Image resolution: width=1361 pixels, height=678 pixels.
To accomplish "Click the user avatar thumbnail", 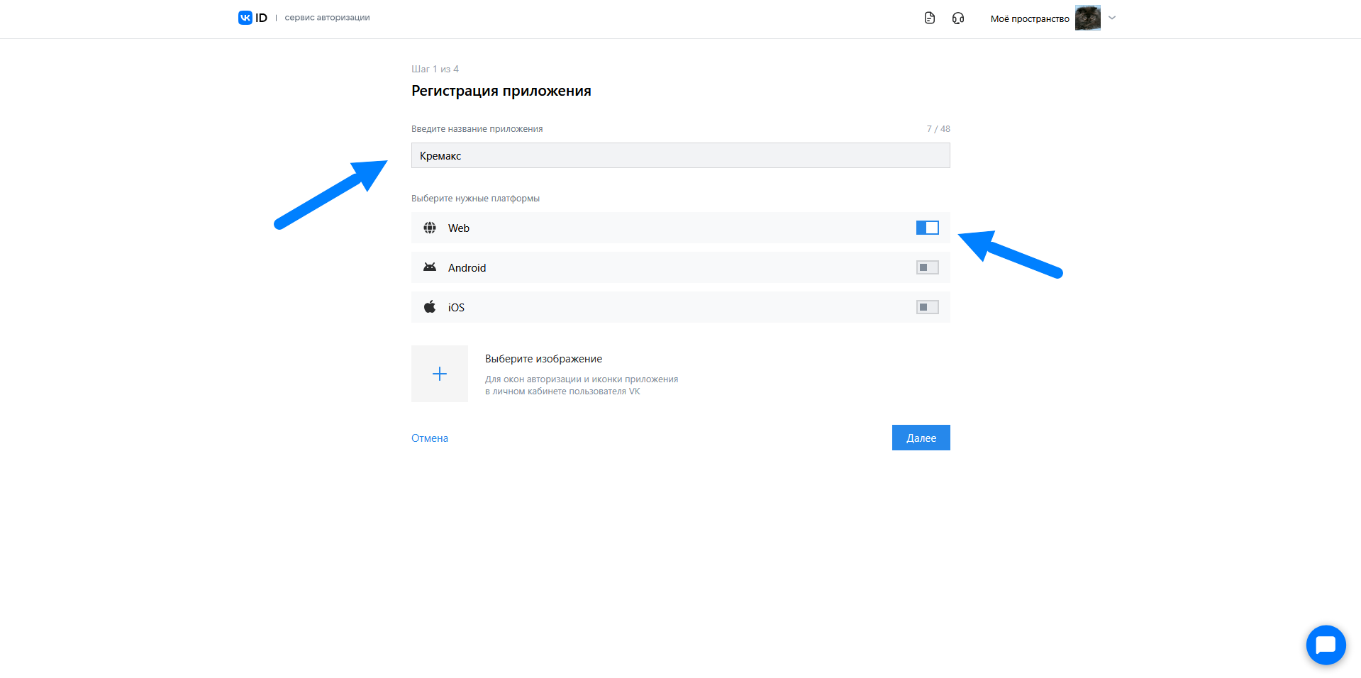I will [1087, 18].
